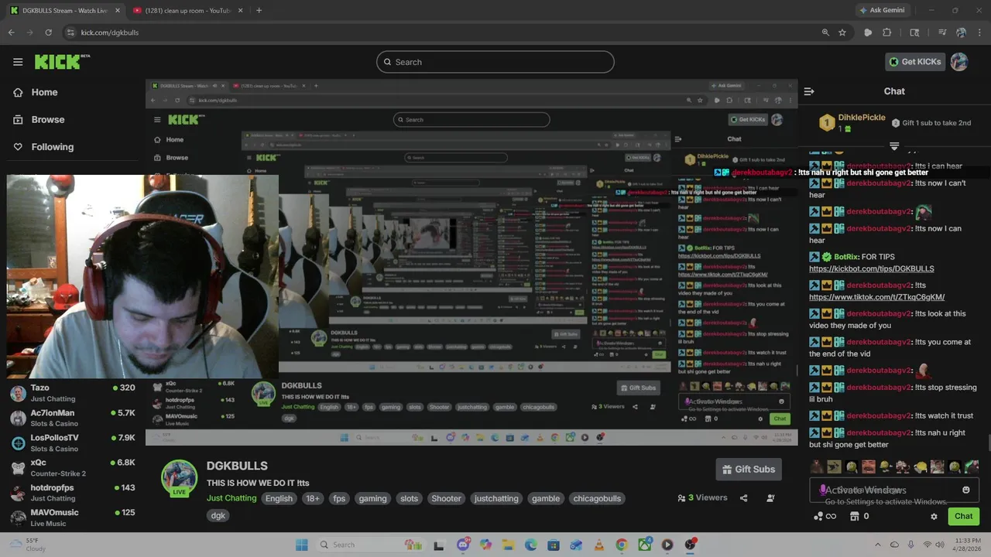Screen dimensions: 991x557
Task: Open Discord from taskbar
Action: (x=463, y=545)
